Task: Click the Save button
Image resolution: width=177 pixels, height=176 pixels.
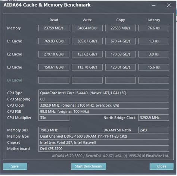Action: (x=15, y=166)
